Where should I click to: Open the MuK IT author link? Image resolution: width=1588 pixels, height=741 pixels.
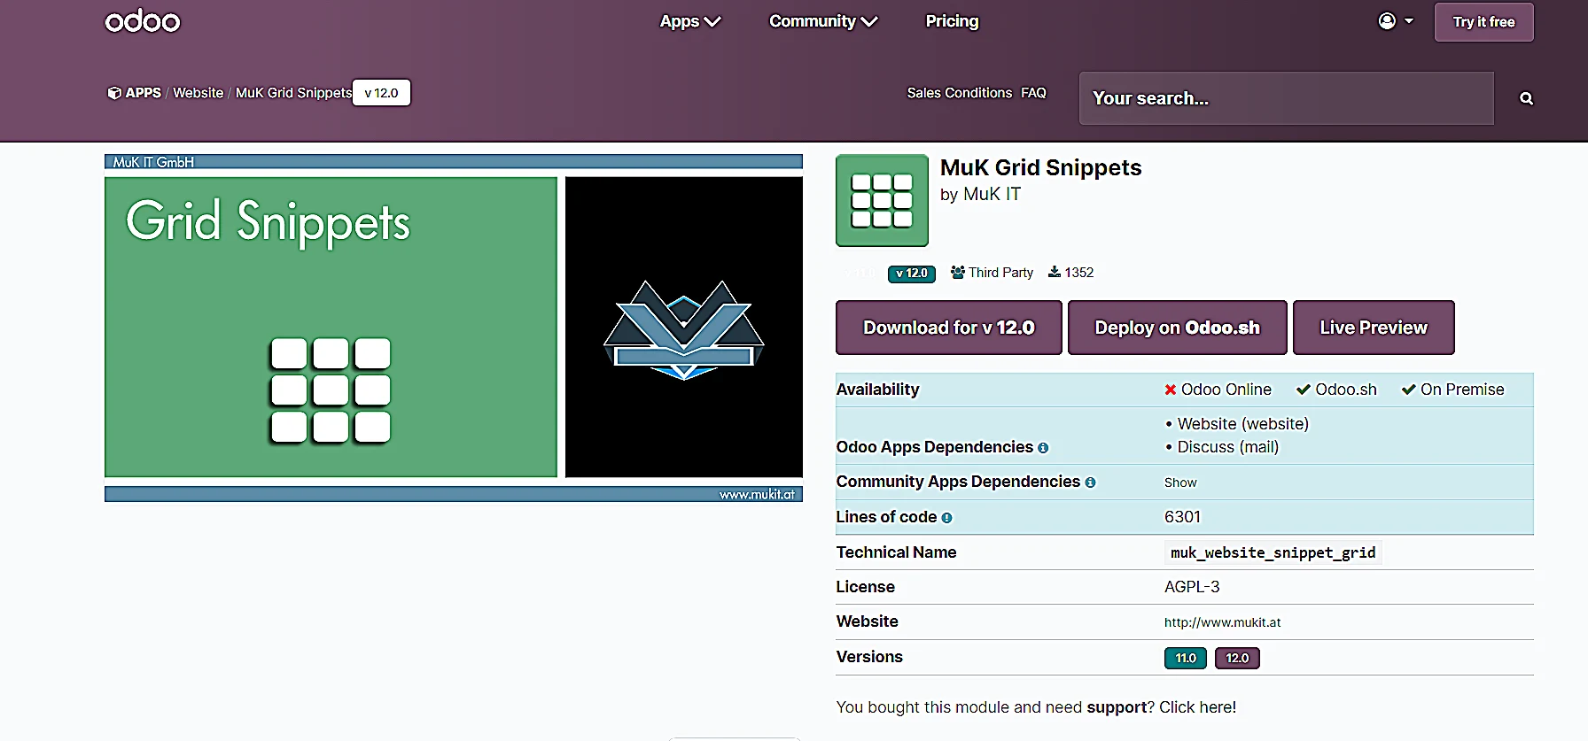pos(992,194)
